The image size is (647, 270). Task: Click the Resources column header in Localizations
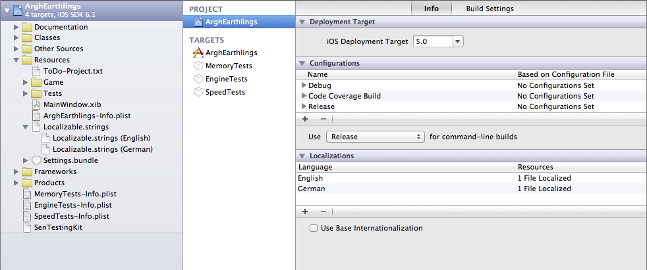tap(535, 167)
